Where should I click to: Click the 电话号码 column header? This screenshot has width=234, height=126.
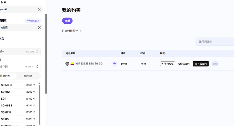coord(71,54)
